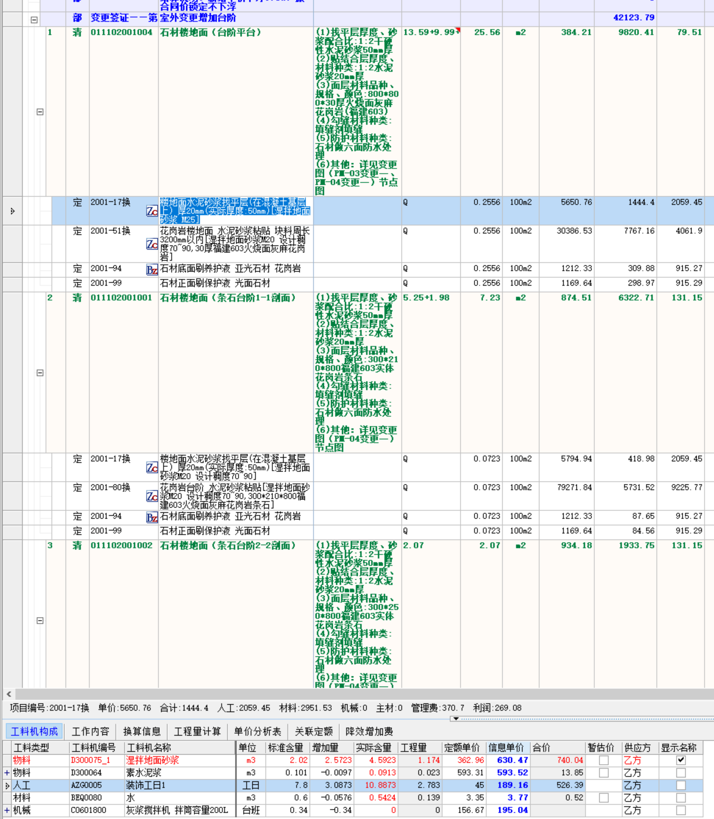Select row 2001-99 with total 298.97
714x819 pixels.
point(358,283)
